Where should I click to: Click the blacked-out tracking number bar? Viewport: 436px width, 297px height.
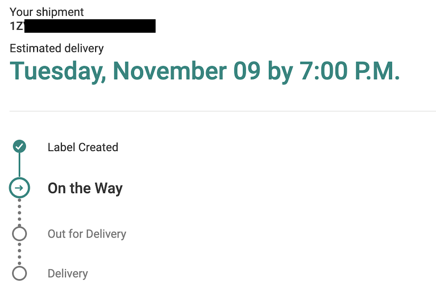[90, 26]
